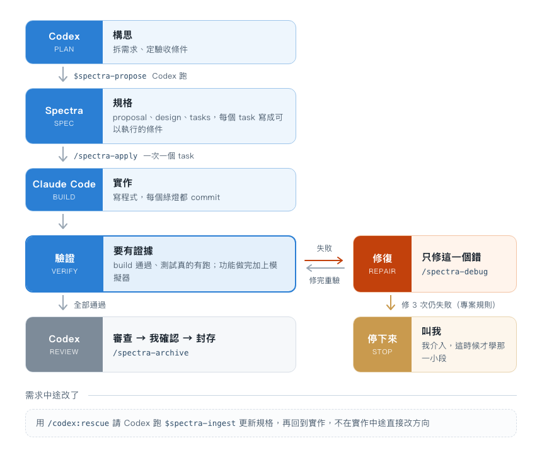Select the 規格 heading text

[x=123, y=103]
